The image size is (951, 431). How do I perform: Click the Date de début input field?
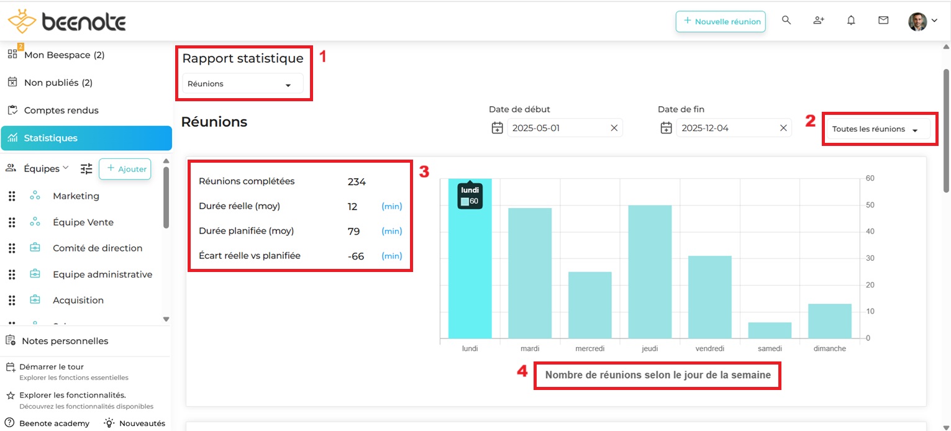coord(556,128)
